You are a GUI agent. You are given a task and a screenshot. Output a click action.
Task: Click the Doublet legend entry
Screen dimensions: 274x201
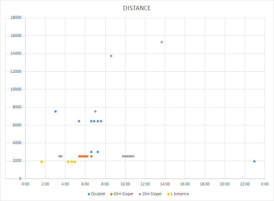(96, 194)
